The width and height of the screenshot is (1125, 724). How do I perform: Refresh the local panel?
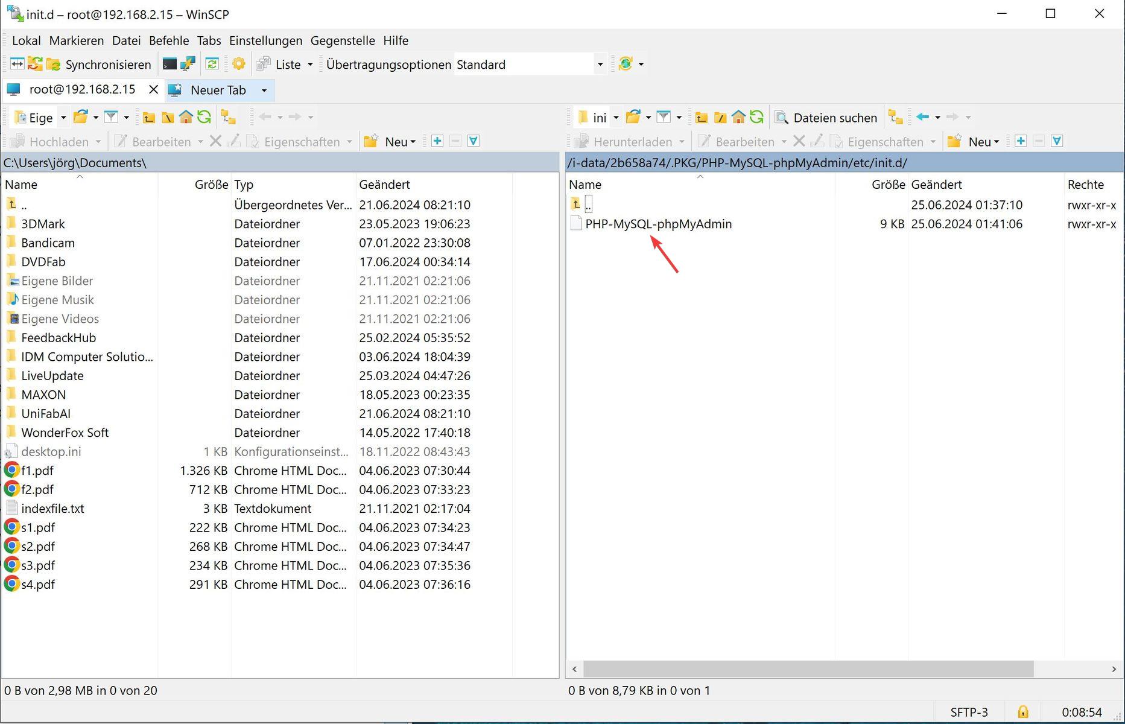click(x=204, y=117)
